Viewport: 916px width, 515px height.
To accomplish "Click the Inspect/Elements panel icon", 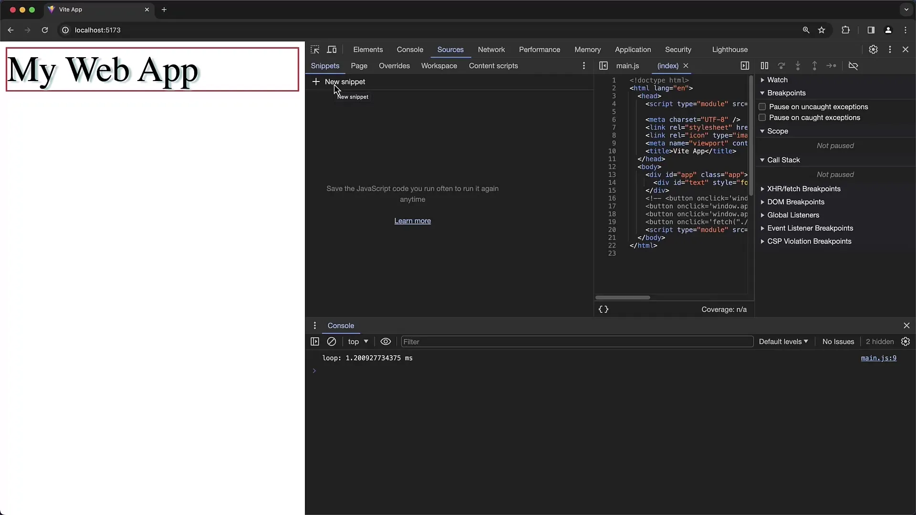I will tap(315, 49).
